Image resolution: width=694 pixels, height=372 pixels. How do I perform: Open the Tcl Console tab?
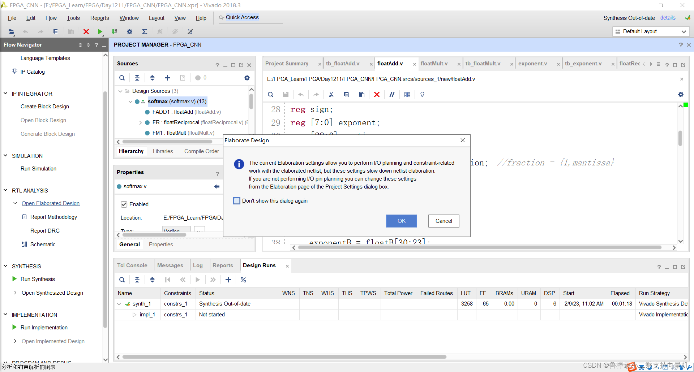132,265
